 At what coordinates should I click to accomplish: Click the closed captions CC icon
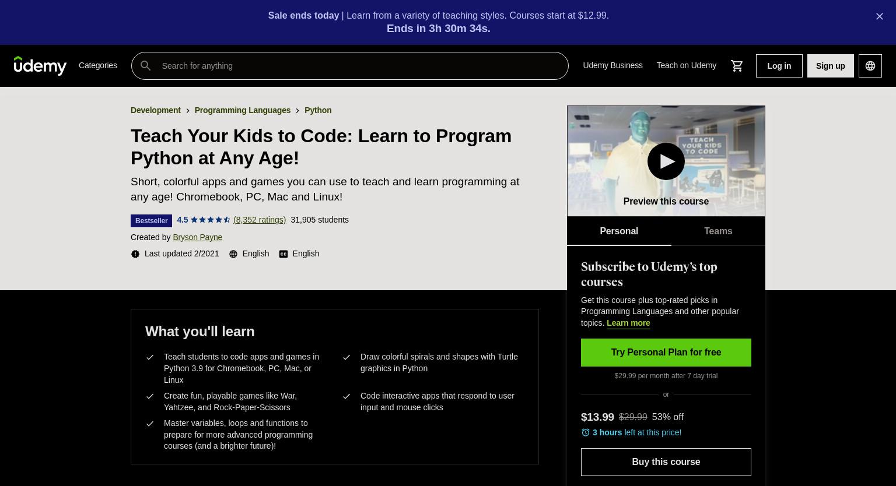coord(283,254)
